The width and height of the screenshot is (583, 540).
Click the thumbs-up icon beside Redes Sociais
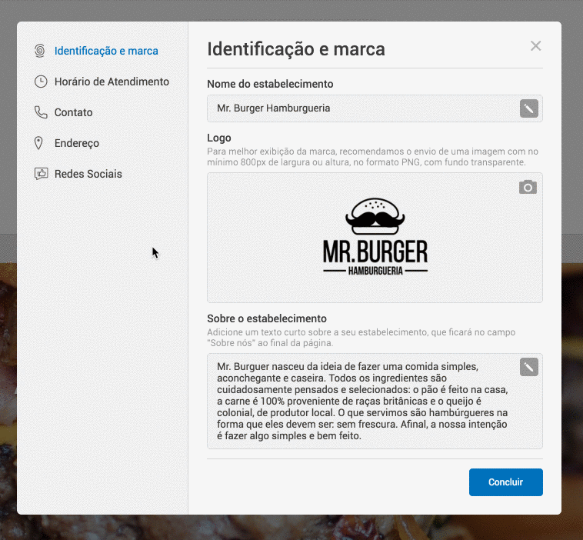41,174
